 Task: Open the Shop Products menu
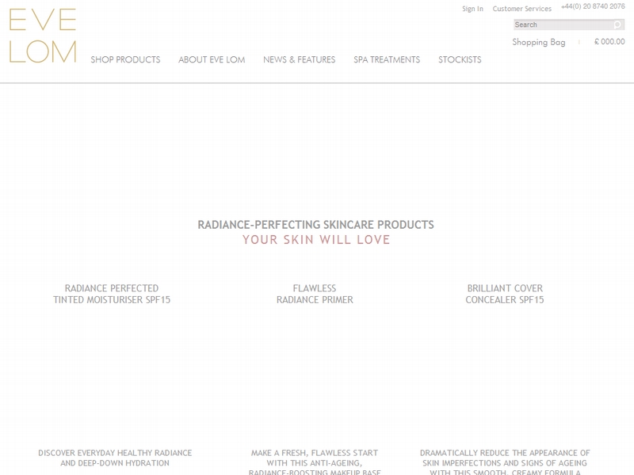click(x=125, y=59)
